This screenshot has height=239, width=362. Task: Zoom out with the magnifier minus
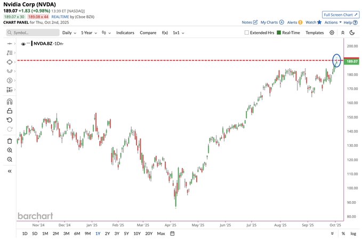point(10,160)
